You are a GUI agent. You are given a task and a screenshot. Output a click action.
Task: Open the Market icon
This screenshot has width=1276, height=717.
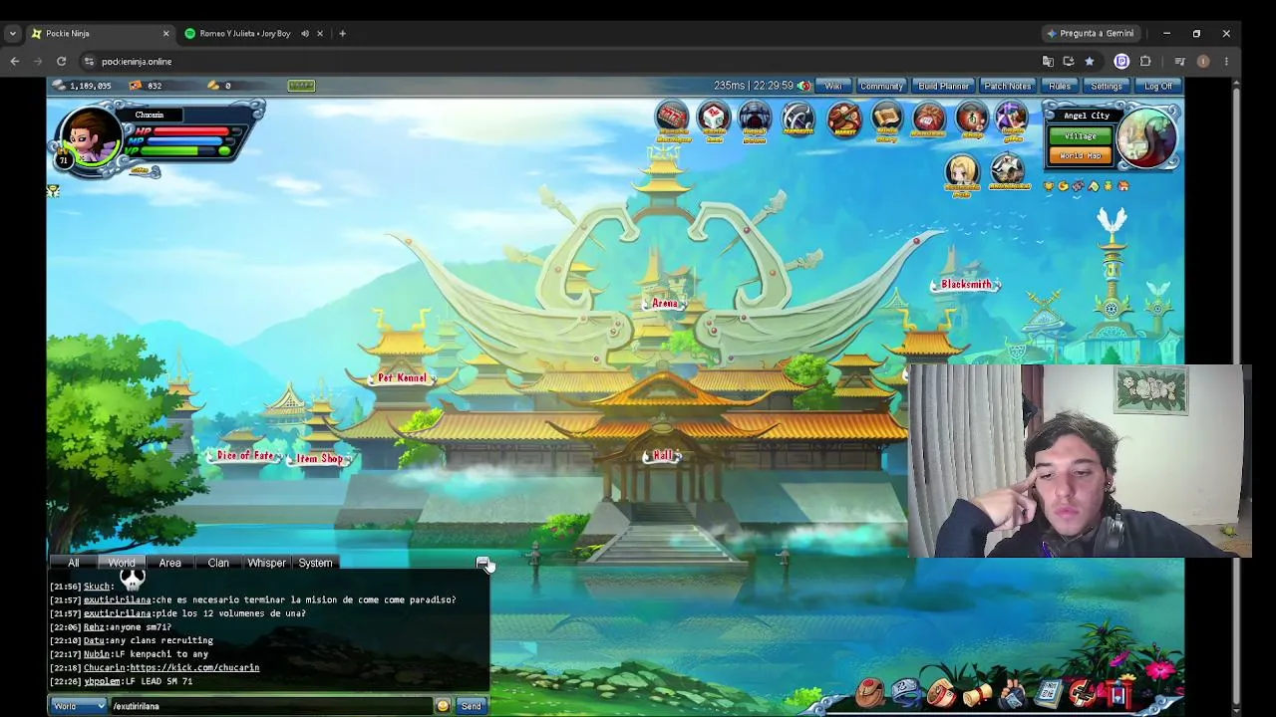[x=843, y=120]
